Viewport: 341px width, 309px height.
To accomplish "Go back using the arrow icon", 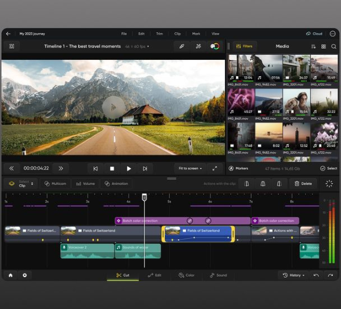I will (x=8, y=34).
